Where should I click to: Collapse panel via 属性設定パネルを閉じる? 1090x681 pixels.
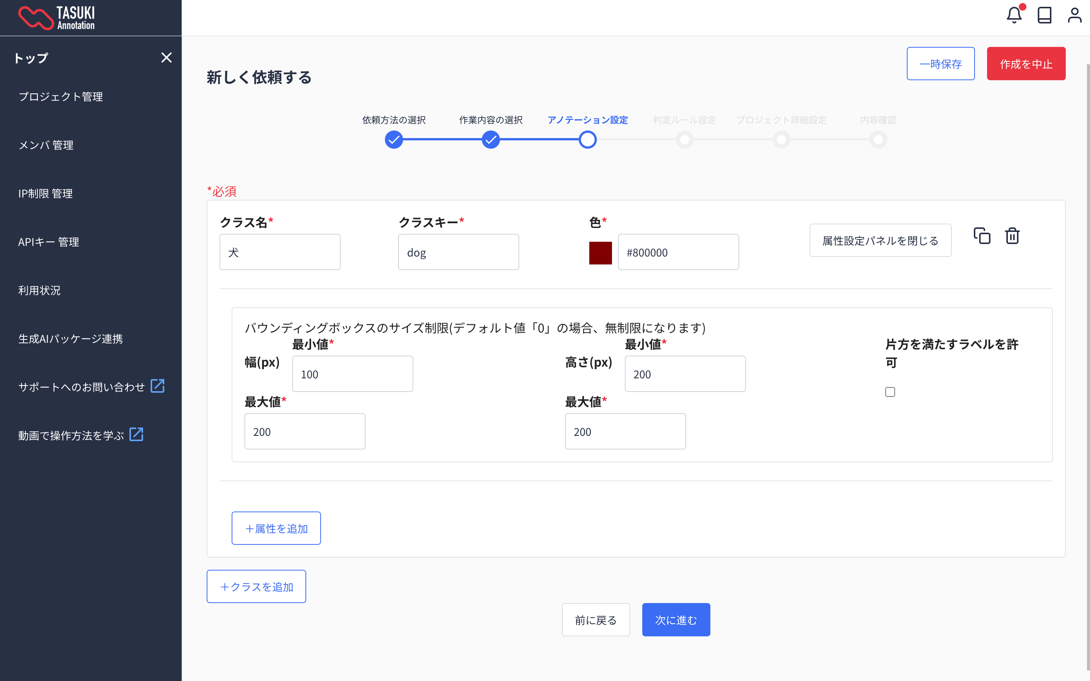(880, 241)
